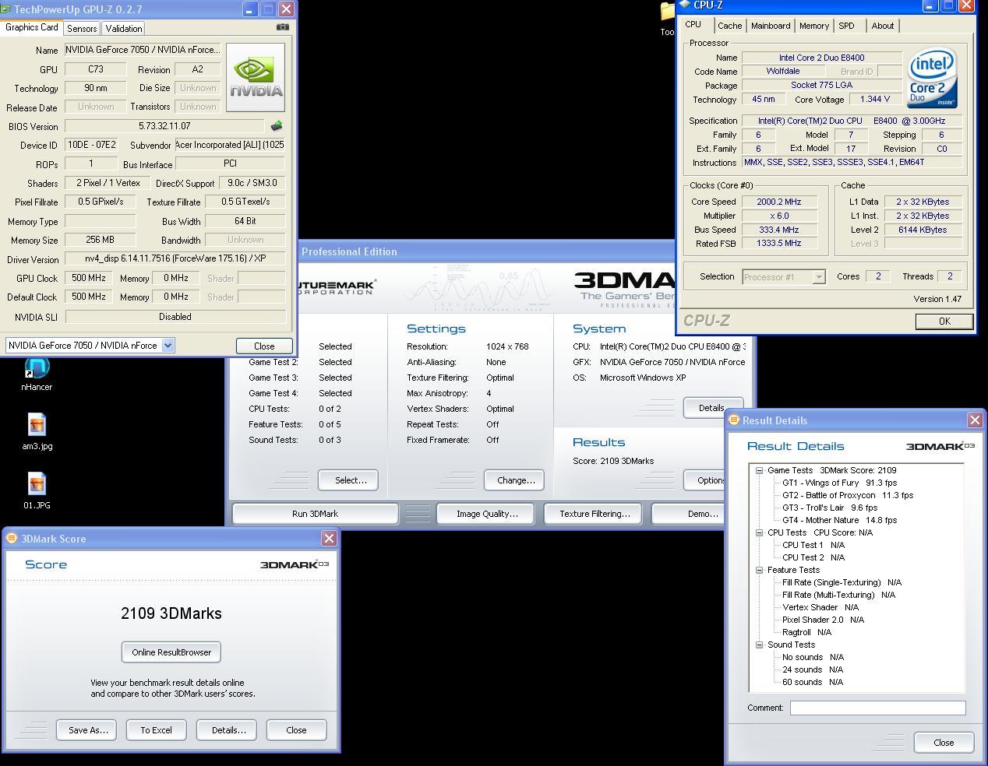The width and height of the screenshot is (988, 766).
Task: Select Ragtroll result row
Action: point(806,632)
